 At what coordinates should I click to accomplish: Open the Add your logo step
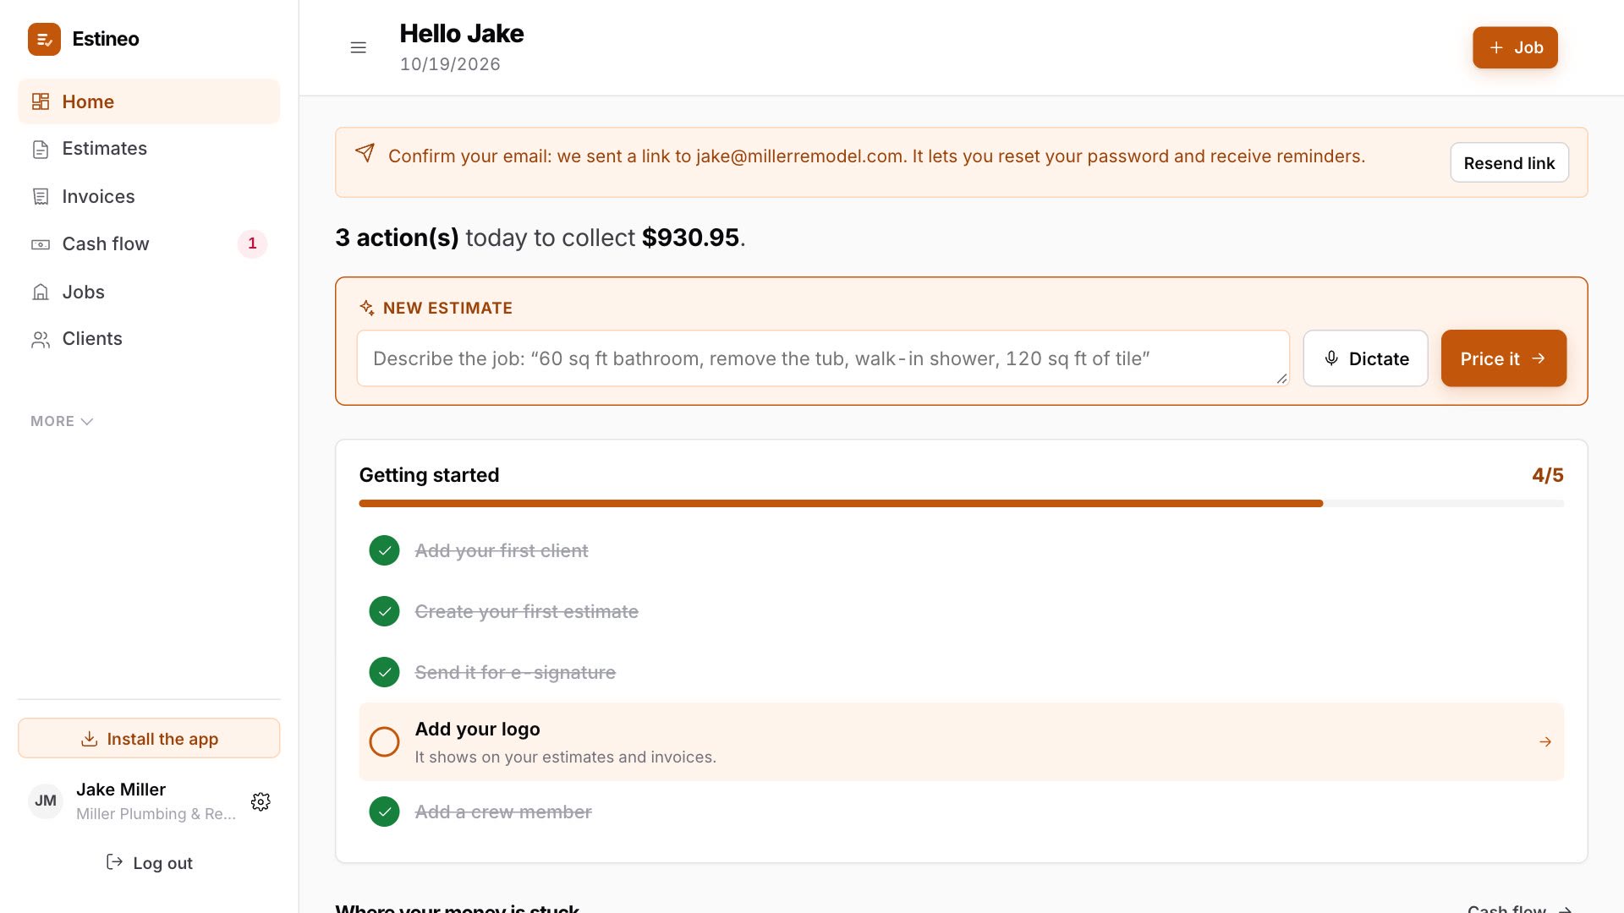click(x=961, y=741)
